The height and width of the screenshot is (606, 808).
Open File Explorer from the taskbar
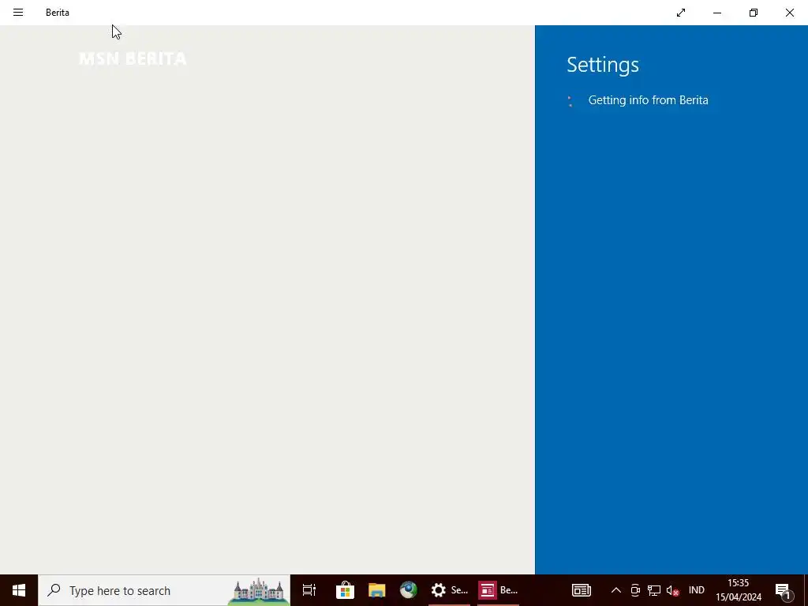point(376,590)
